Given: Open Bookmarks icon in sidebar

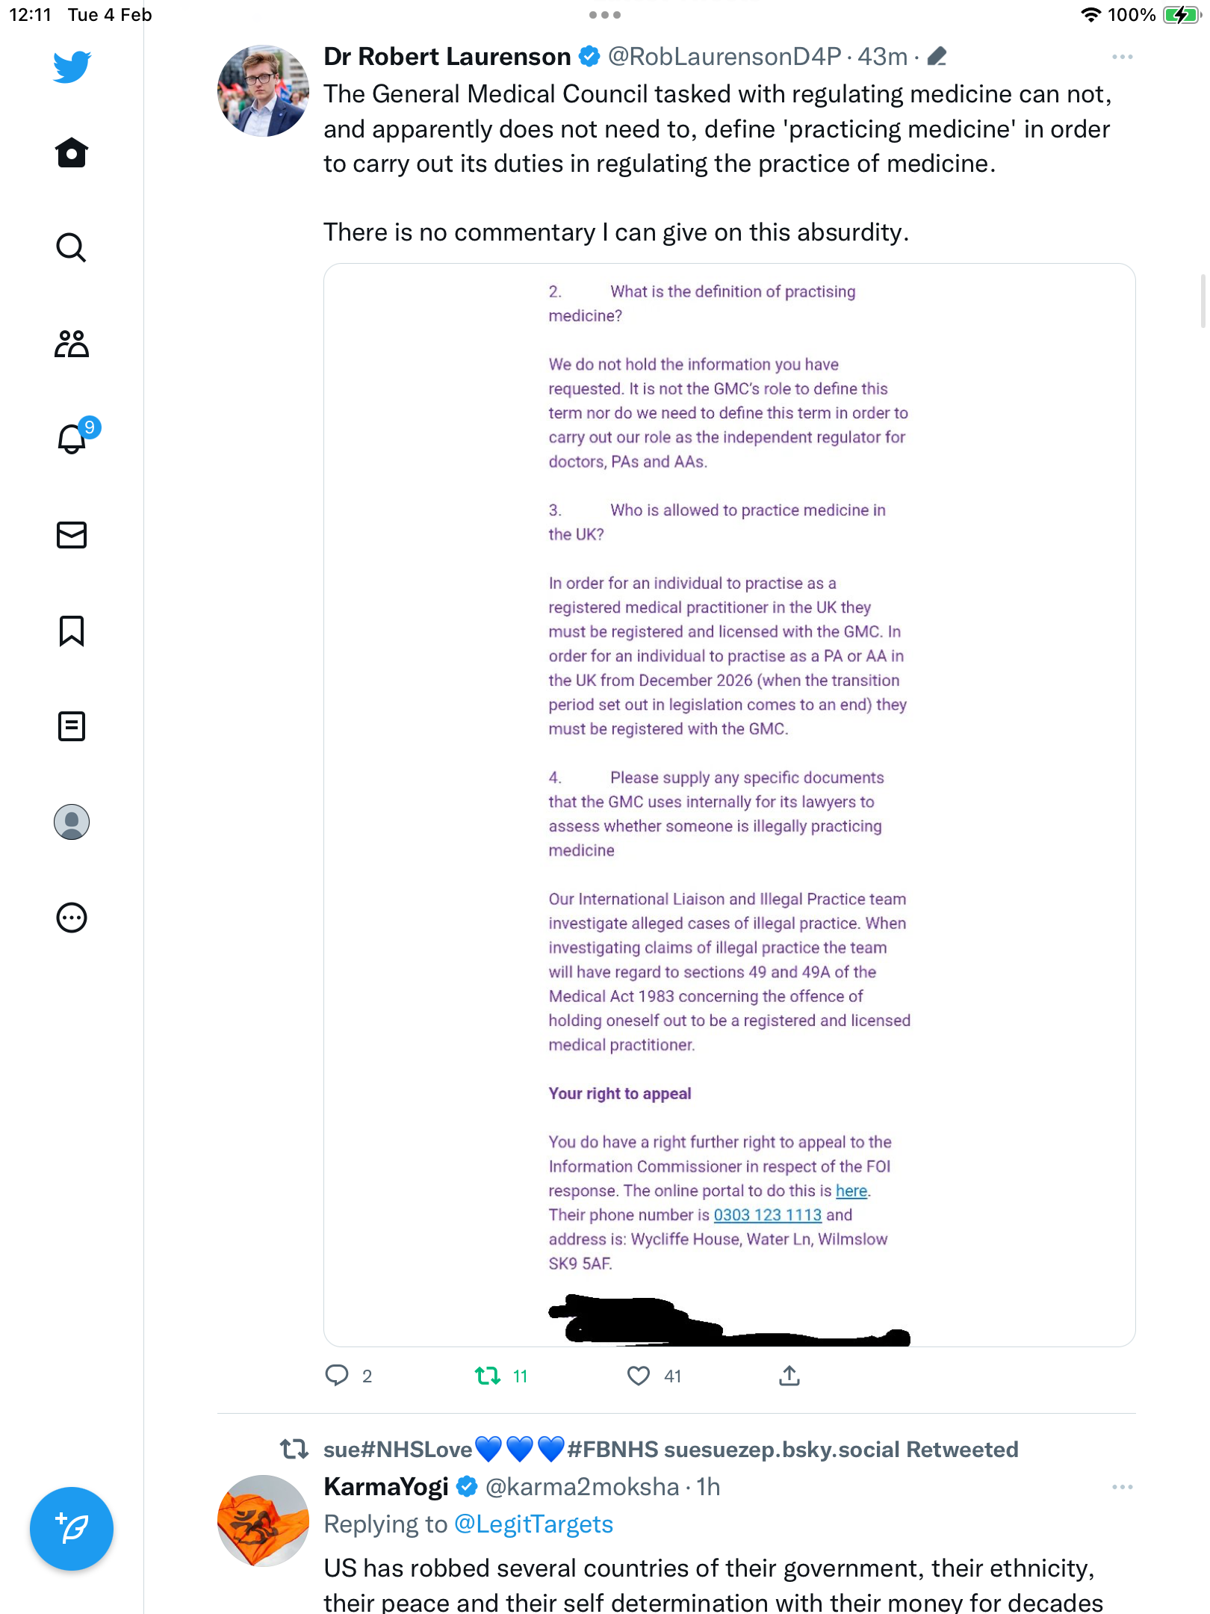Looking at the screenshot, I should point(72,631).
